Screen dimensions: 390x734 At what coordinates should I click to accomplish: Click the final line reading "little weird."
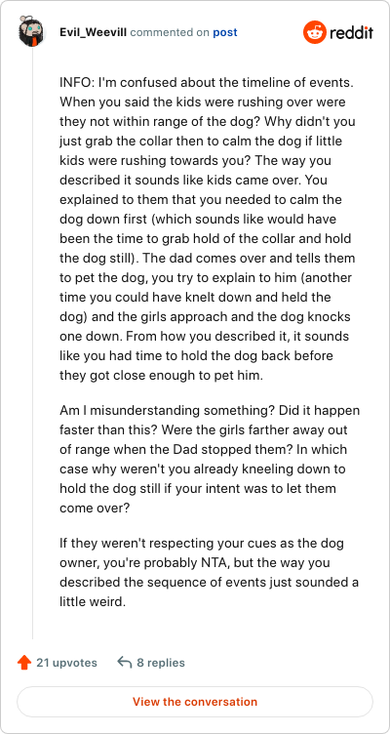click(93, 601)
